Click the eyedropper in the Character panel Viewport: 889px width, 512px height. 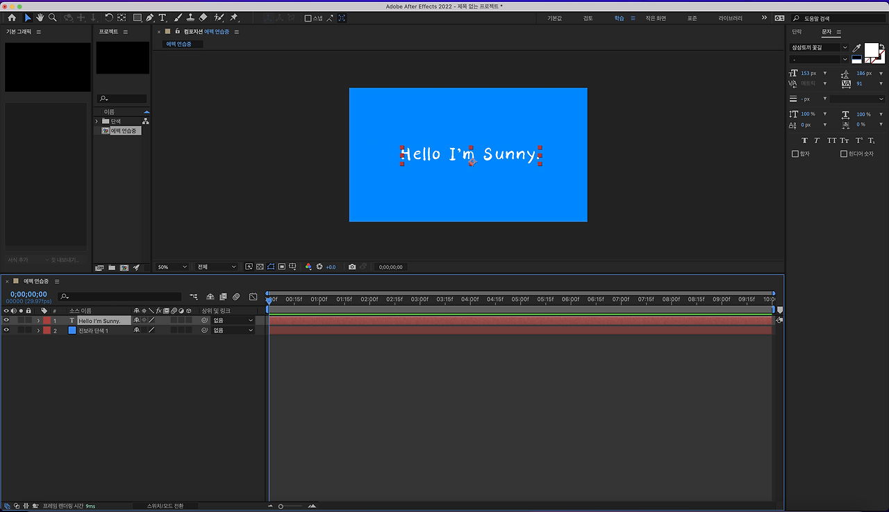pos(856,48)
